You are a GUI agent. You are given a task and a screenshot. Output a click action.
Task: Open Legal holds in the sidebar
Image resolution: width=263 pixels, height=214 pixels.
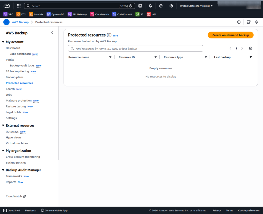click(x=13, y=112)
